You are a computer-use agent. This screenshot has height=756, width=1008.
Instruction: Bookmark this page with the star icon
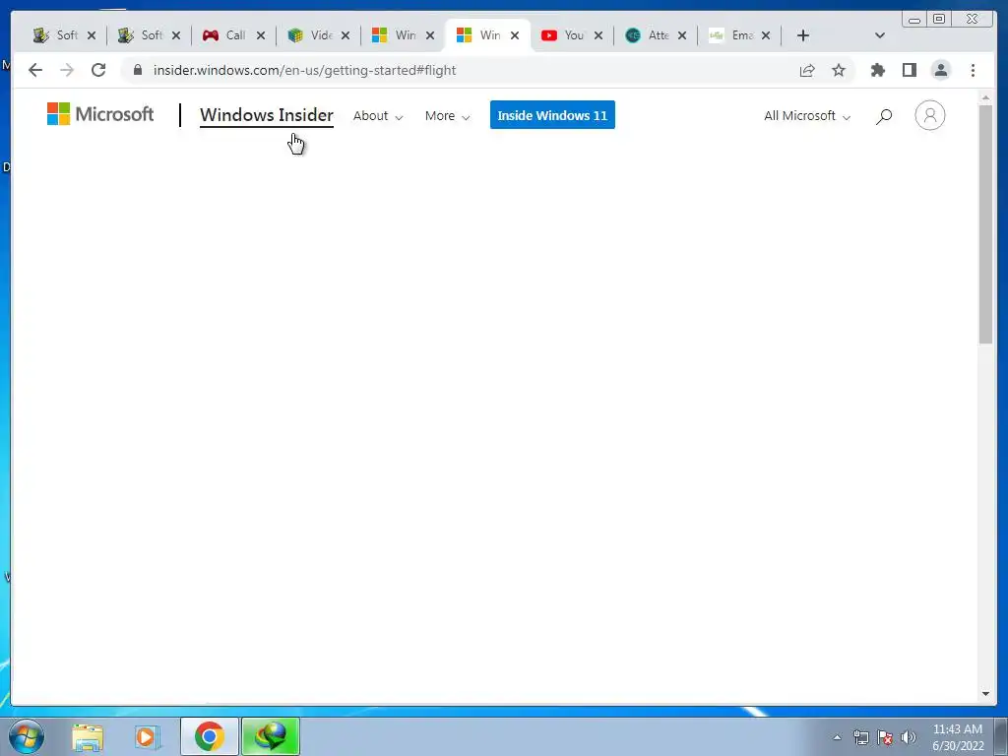[839, 70]
